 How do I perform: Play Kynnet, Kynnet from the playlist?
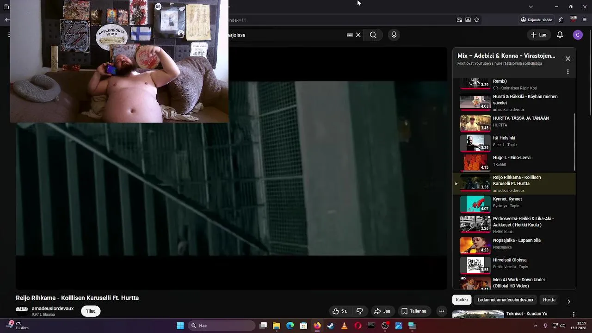(514, 203)
